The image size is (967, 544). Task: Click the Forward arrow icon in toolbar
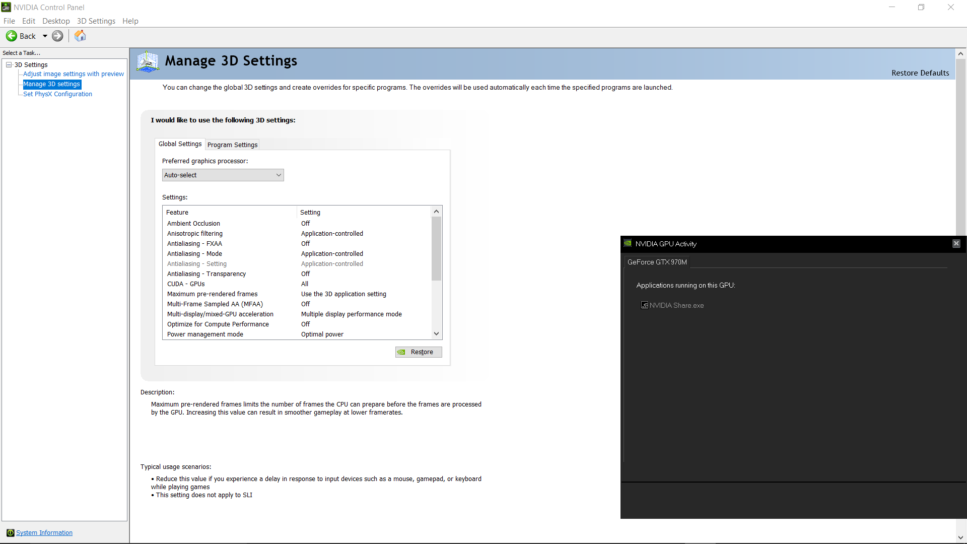(57, 36)
